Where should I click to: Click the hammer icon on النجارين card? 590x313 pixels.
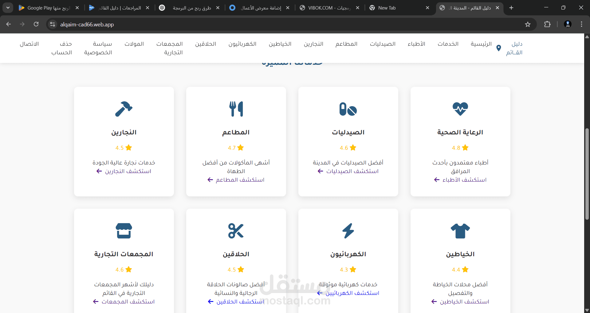coord(124,109)
